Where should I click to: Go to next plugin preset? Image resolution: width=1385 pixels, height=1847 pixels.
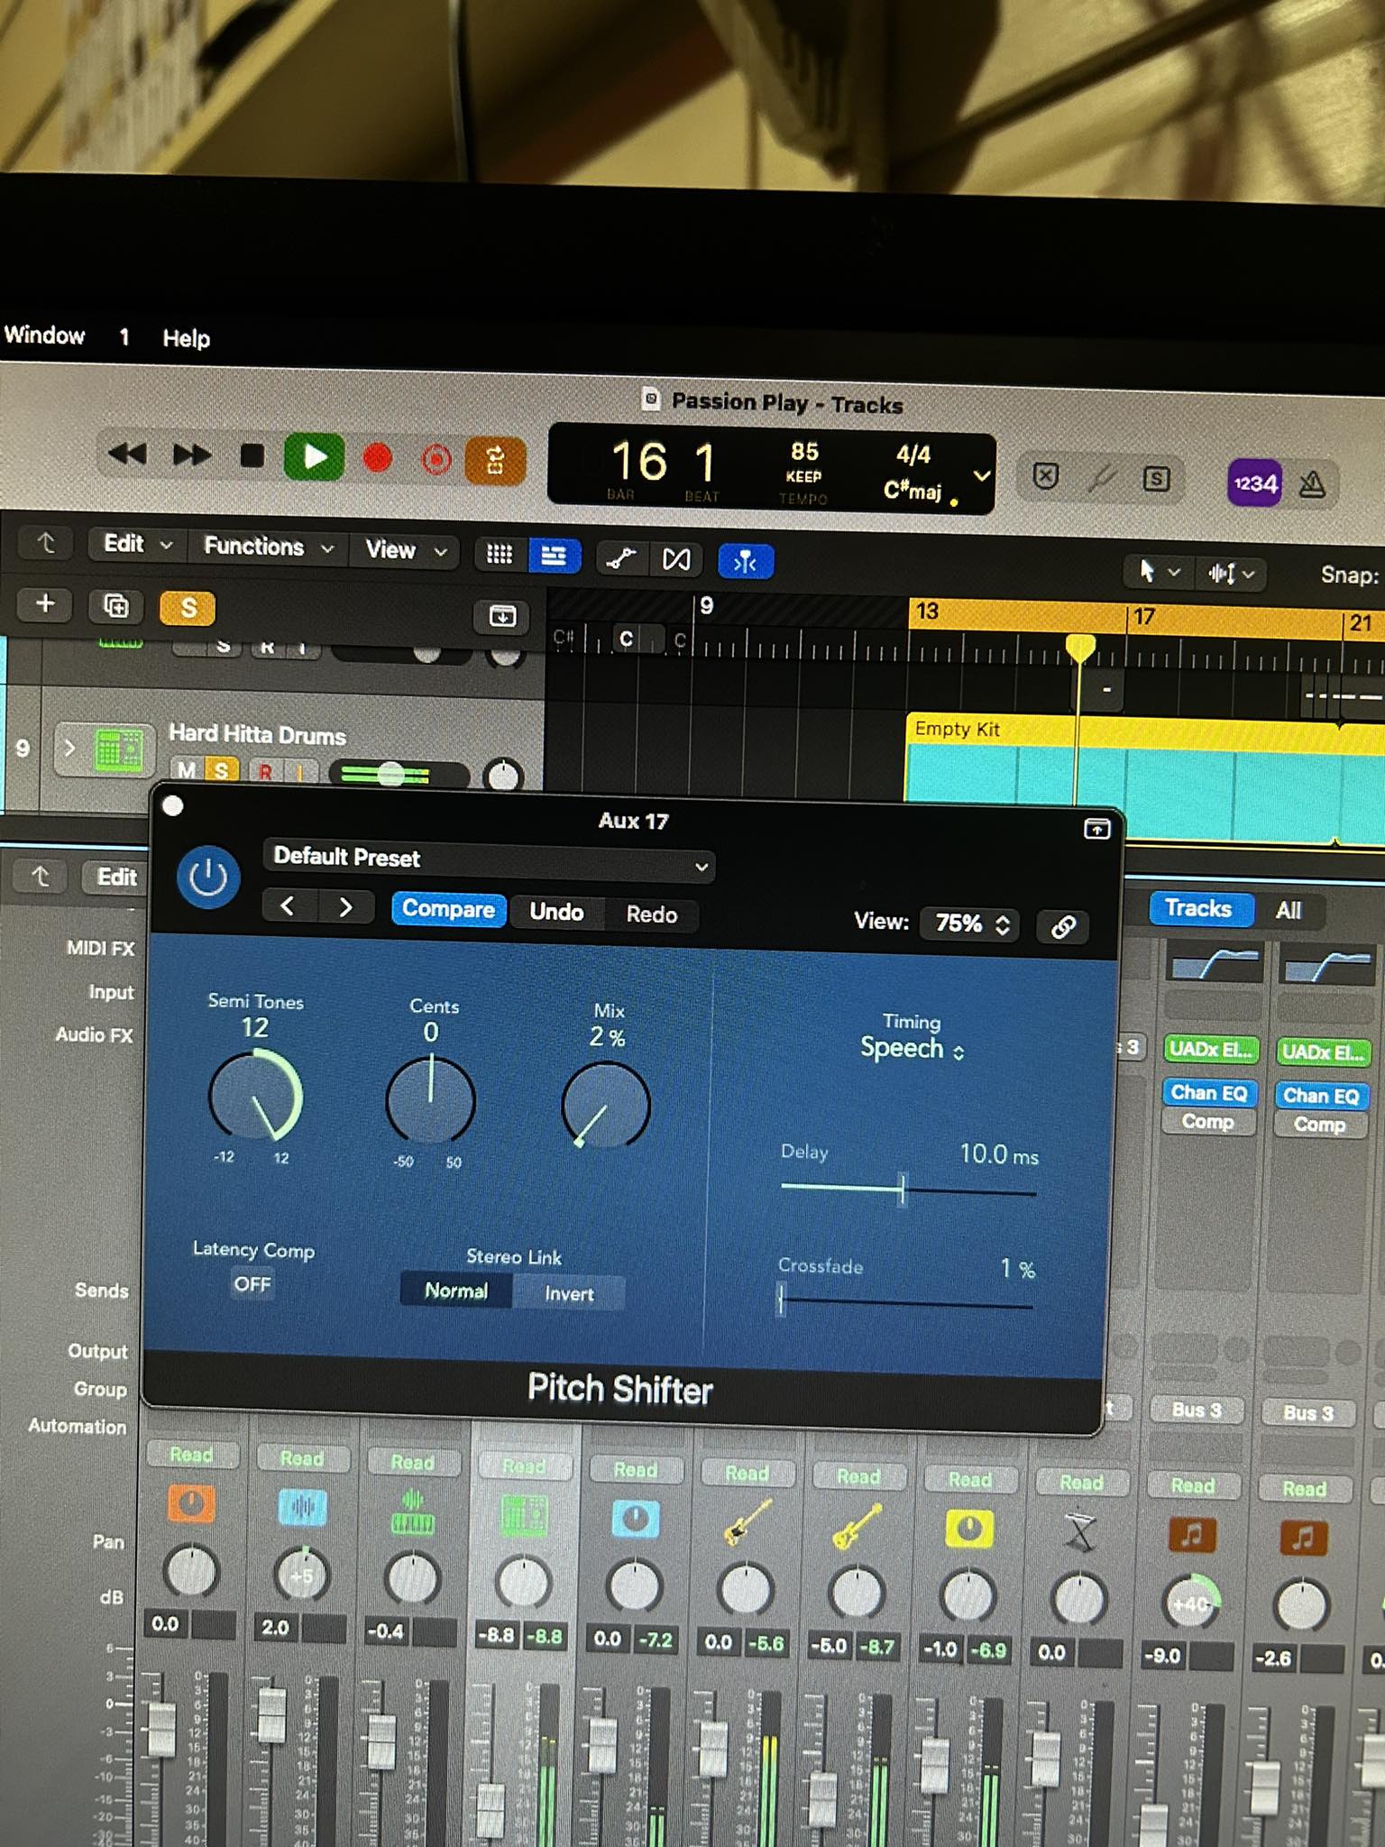tap(345, 906)
